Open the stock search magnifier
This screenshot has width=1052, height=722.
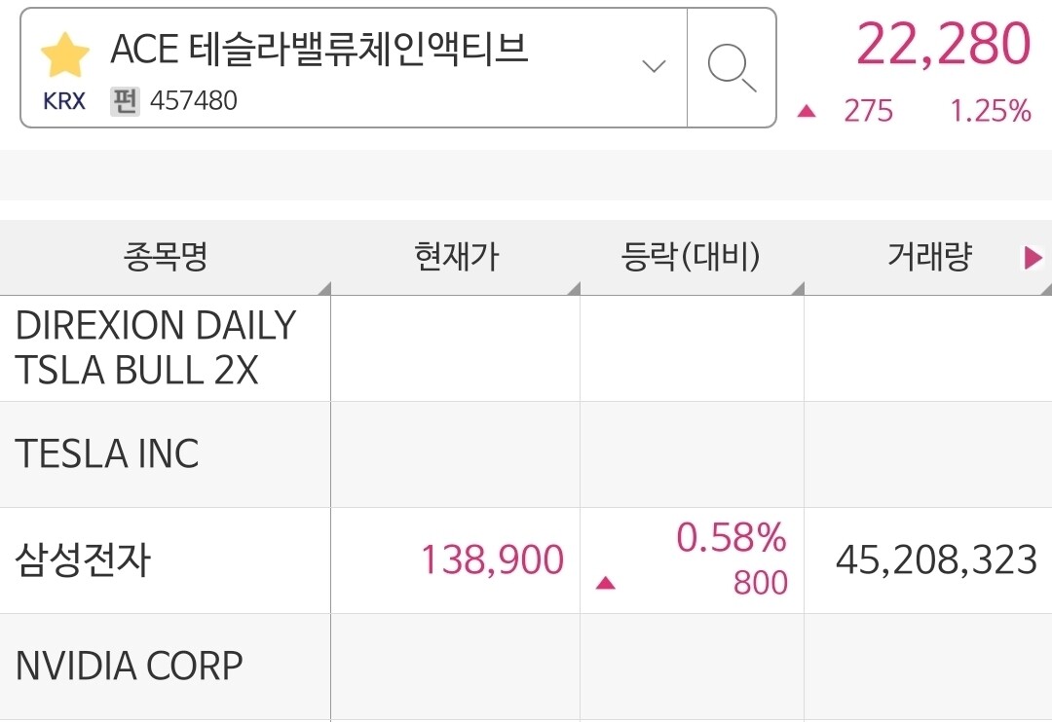[x=732, y=68]
